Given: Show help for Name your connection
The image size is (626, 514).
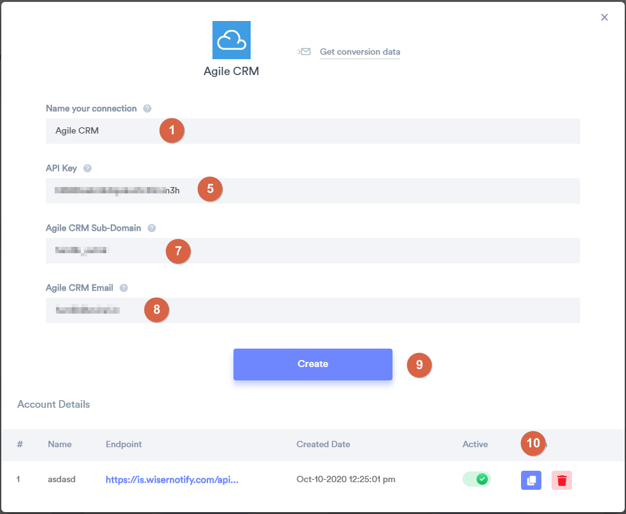Looking at the screenshot, I should 148,109.
